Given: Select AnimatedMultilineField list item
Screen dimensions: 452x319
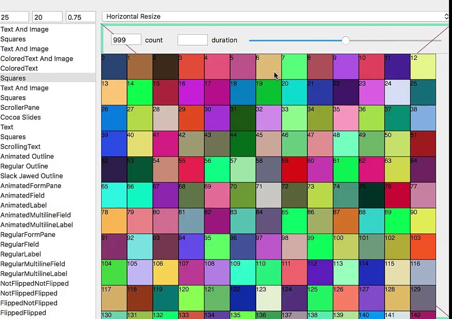Looking at the screenshot, I should [x=47, y=215].
